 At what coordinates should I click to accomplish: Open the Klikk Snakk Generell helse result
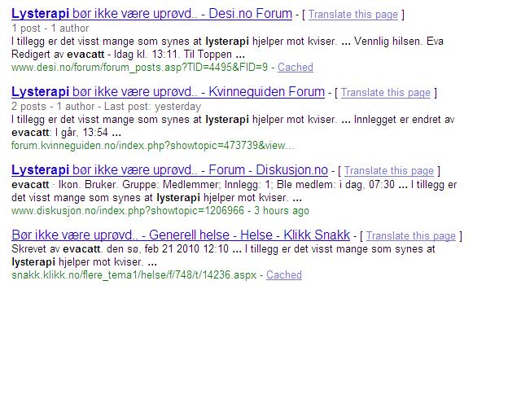[x=181, y=235]
